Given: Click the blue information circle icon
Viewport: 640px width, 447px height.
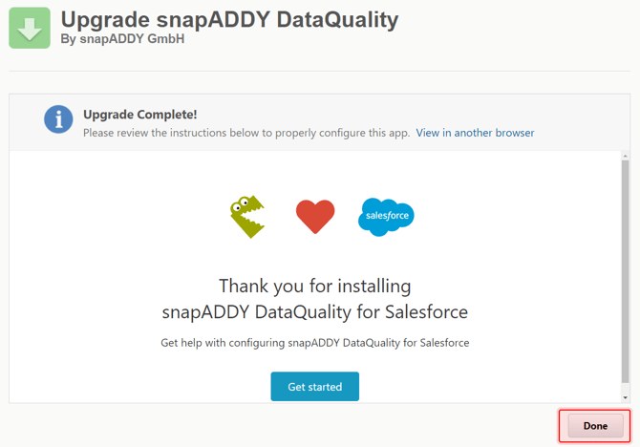Looking at the screenshot, I should pos(58,119).
